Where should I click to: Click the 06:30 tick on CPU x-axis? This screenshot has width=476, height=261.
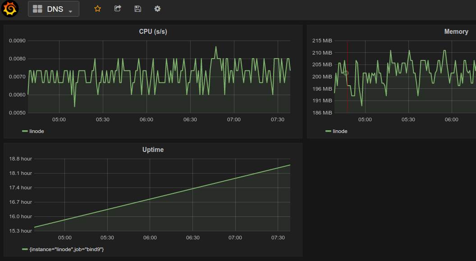(x=190, y=119)
